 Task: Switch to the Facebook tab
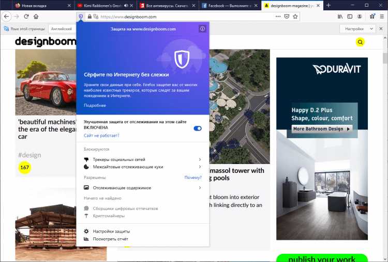click(229, 5)
